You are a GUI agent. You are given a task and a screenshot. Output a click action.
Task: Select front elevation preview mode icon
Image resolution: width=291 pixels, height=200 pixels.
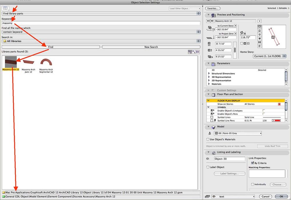click(x=260, y=31)
